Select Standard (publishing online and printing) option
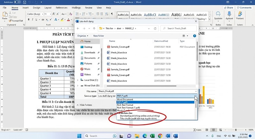 [x=140, y=116]
